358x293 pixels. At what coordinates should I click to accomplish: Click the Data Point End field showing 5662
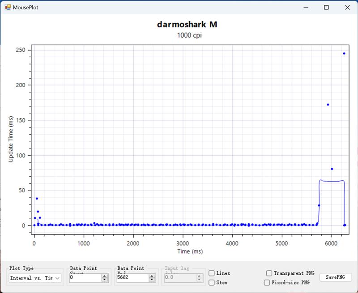point(132,278)
